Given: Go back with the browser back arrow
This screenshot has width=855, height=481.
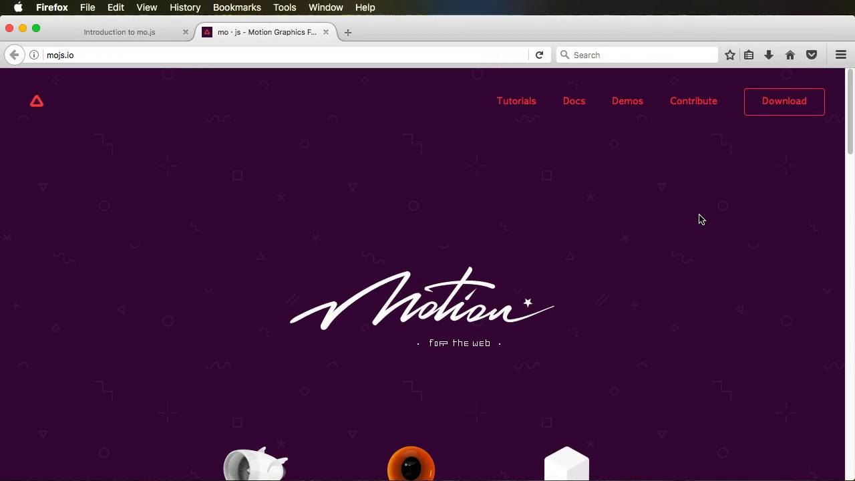Looking at the screenshot, I should (14, 55).
